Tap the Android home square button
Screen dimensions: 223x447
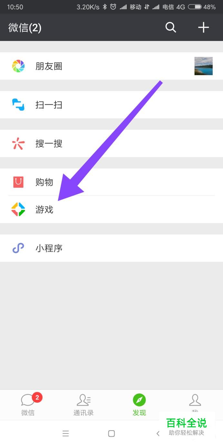pos(111,433)
